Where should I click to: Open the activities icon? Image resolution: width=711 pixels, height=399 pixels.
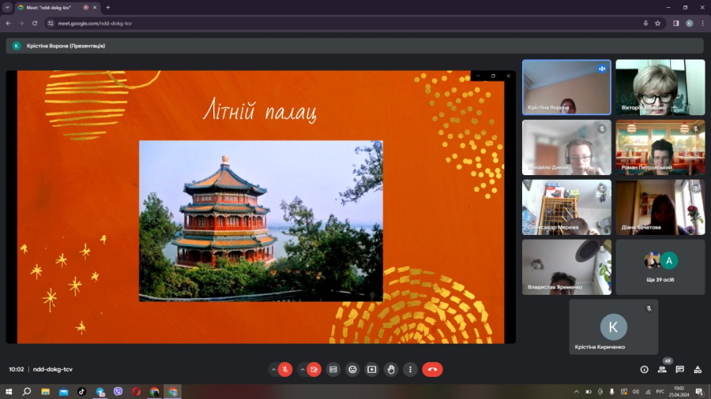(698, 370)
